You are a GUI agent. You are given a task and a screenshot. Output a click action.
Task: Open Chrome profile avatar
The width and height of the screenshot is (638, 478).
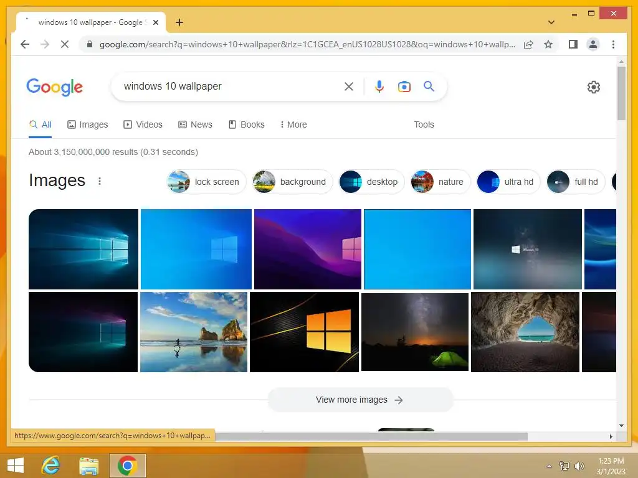pos(593,44)
